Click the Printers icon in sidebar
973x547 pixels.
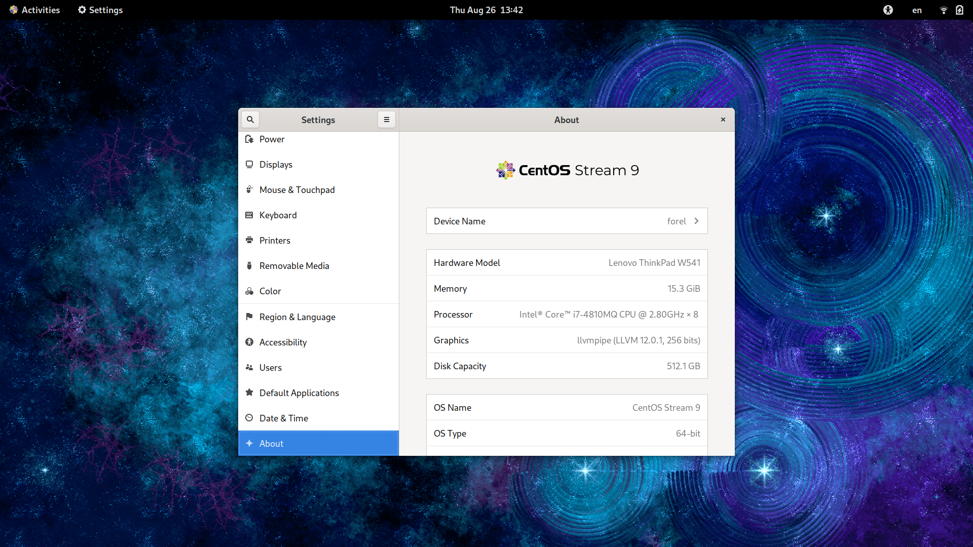tap(249, 241)
